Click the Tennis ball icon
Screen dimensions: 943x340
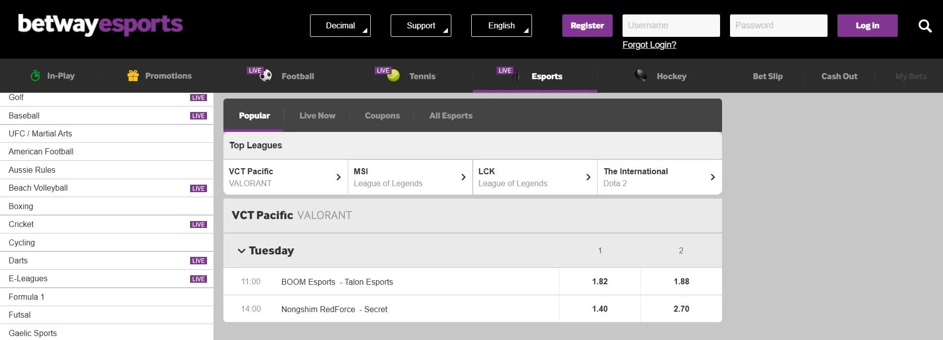click(x=394, y=76)
